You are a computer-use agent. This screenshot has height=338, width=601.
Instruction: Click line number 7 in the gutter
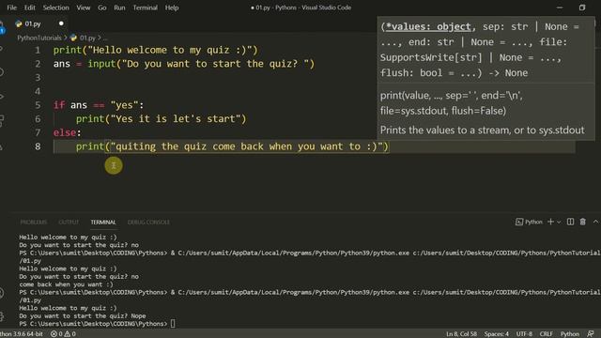click(x=38, y=133)
